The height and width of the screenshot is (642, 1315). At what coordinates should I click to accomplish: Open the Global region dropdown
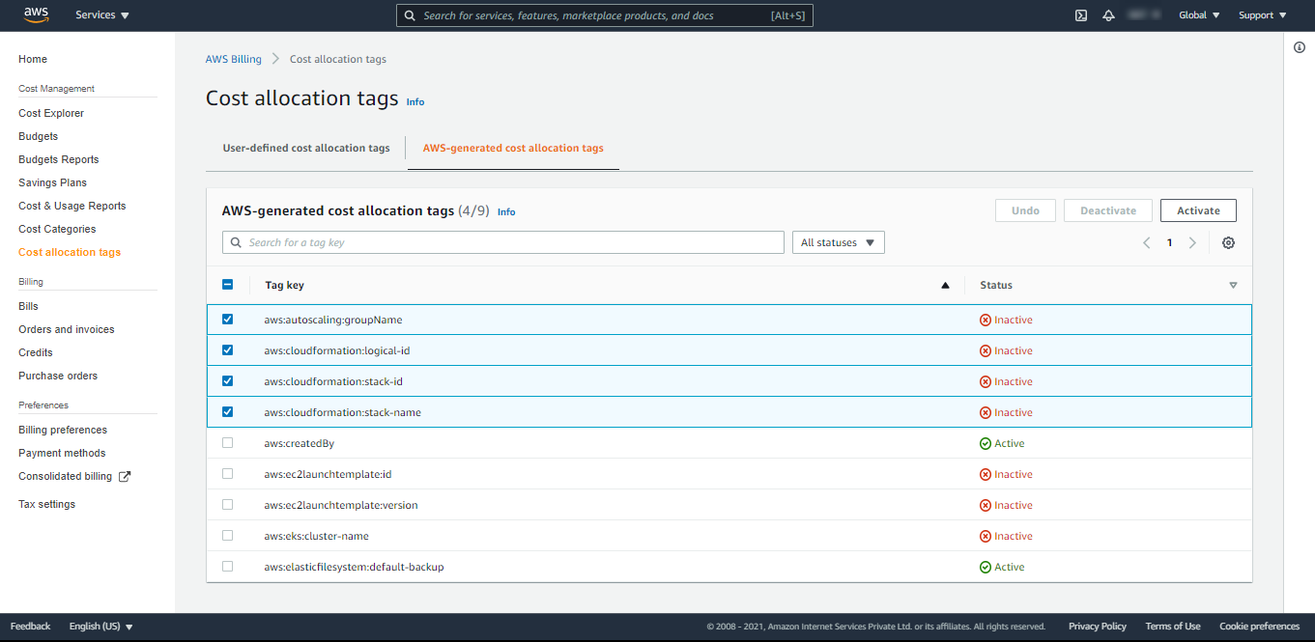1199,15
